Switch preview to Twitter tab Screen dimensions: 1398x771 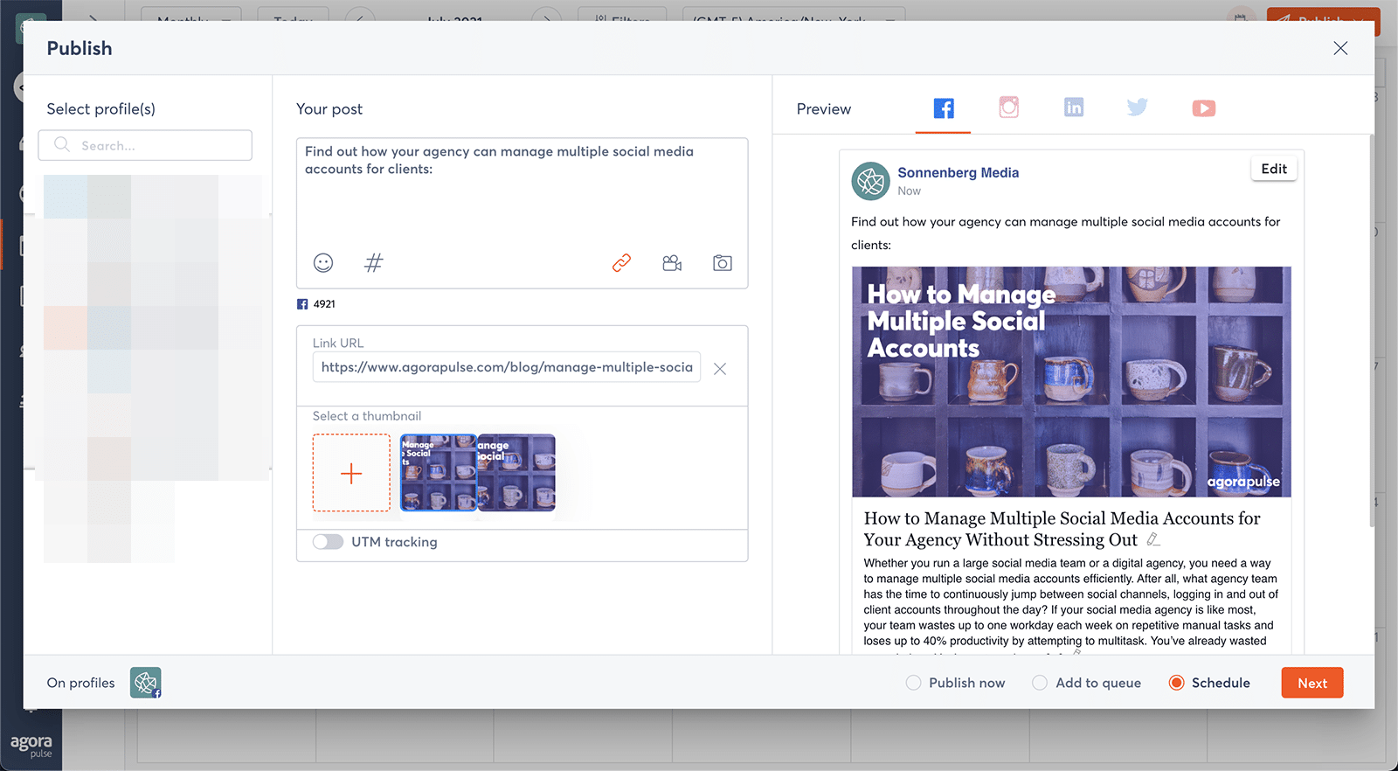1138,108
